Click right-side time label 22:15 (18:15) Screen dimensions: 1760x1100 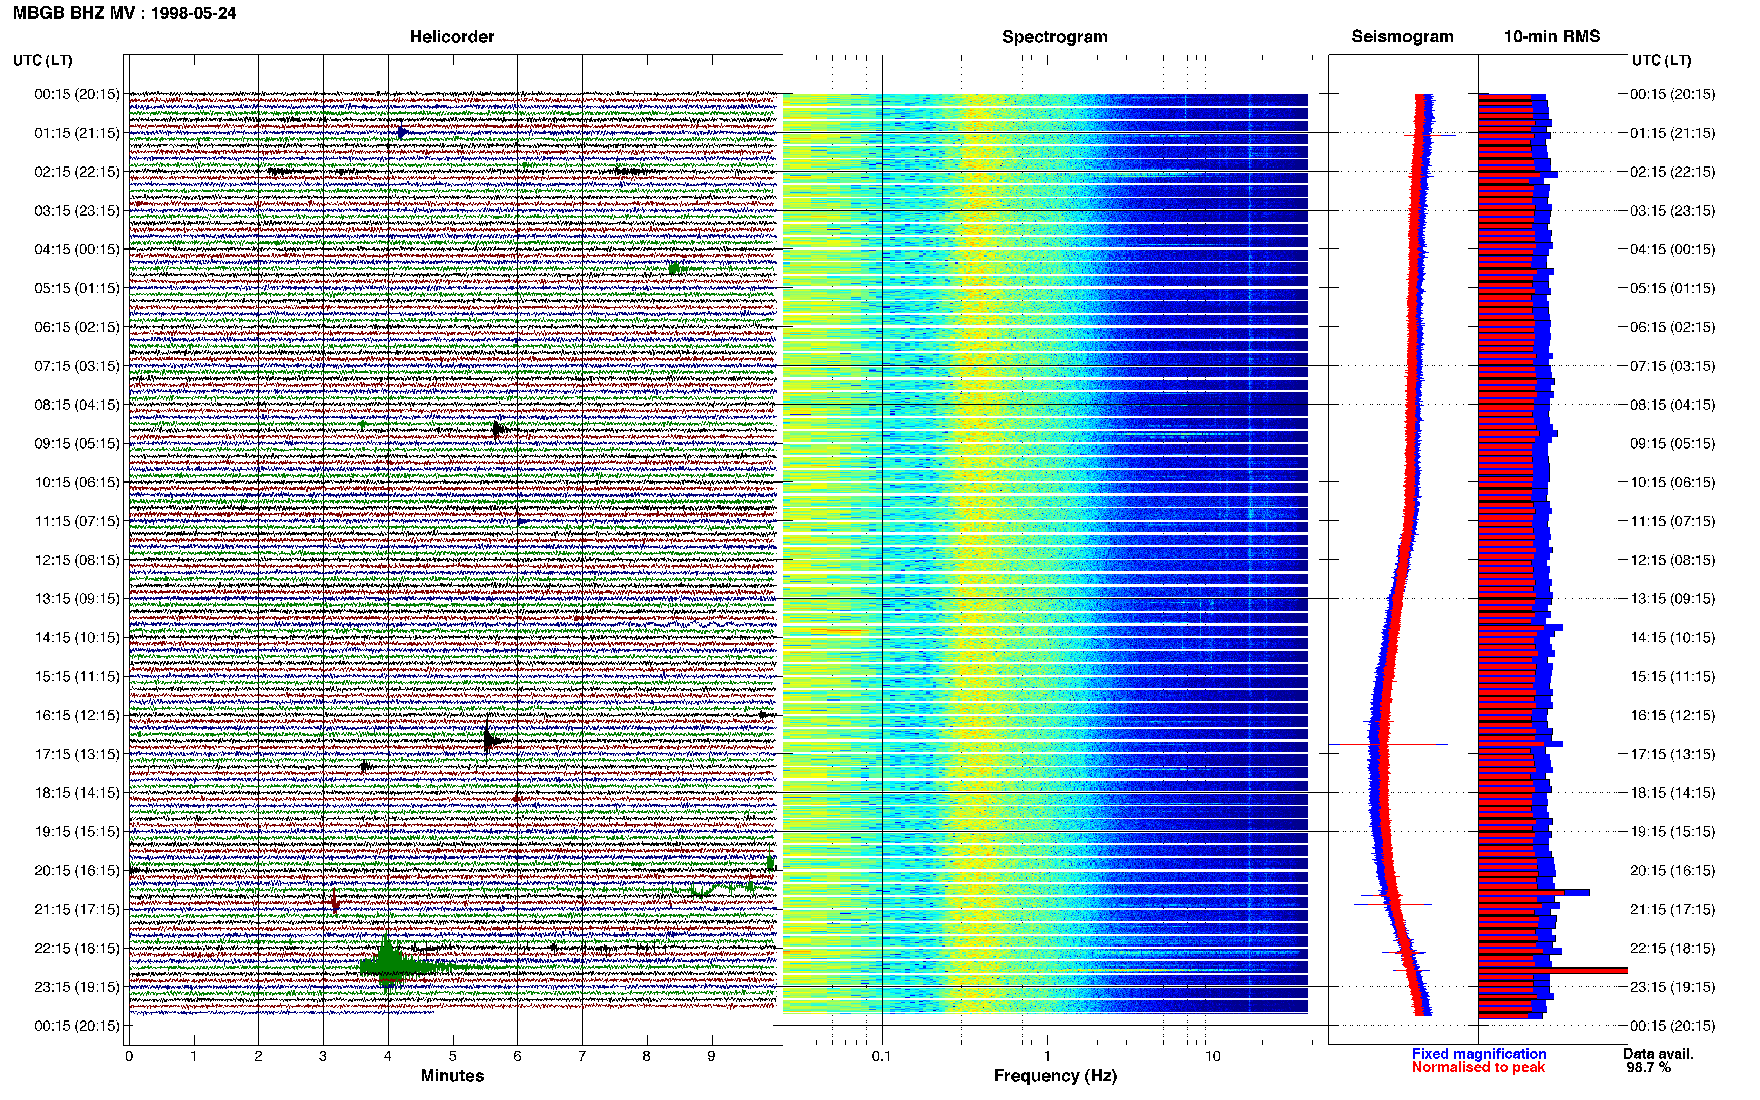coord(1673,948)
